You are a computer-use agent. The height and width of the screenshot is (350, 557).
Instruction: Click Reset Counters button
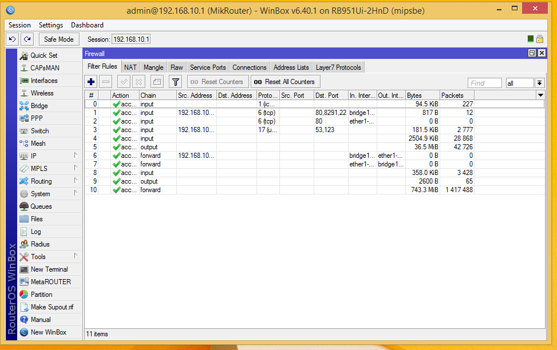tap(218, 82)
